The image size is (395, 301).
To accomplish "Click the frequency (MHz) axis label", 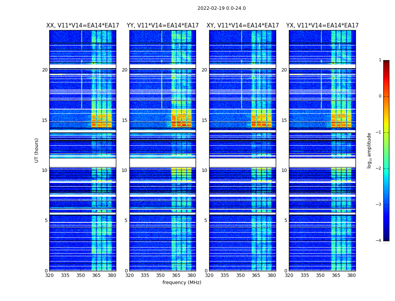I will [182, 282].
